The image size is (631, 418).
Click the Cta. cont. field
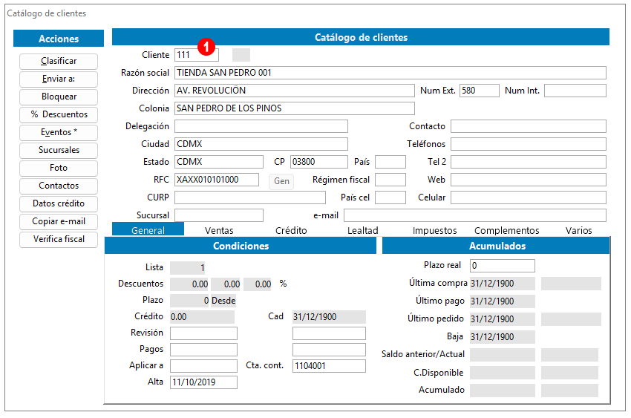point(329,366)
